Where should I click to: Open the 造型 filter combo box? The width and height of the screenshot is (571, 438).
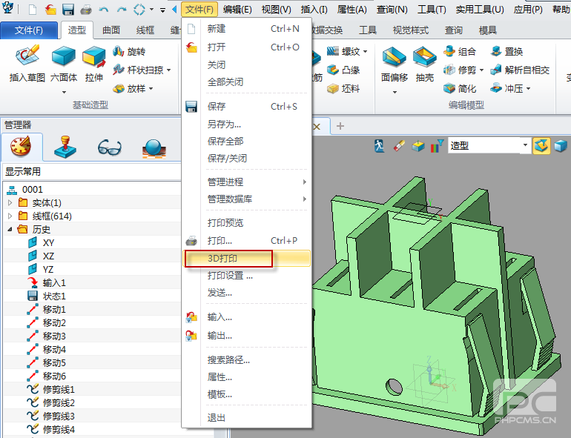[489, 145]
